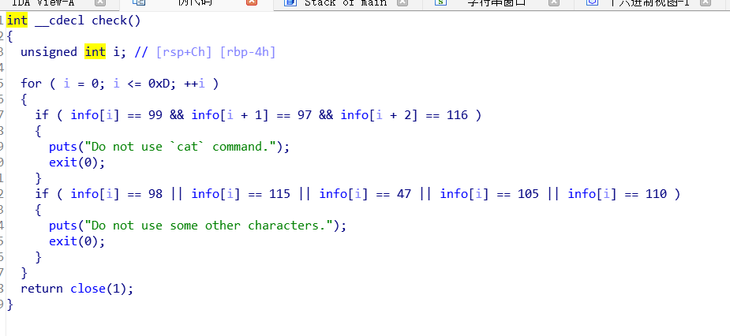Click the [rbp-4h] stack offset comment
The image size is (730, 336).
248,52
